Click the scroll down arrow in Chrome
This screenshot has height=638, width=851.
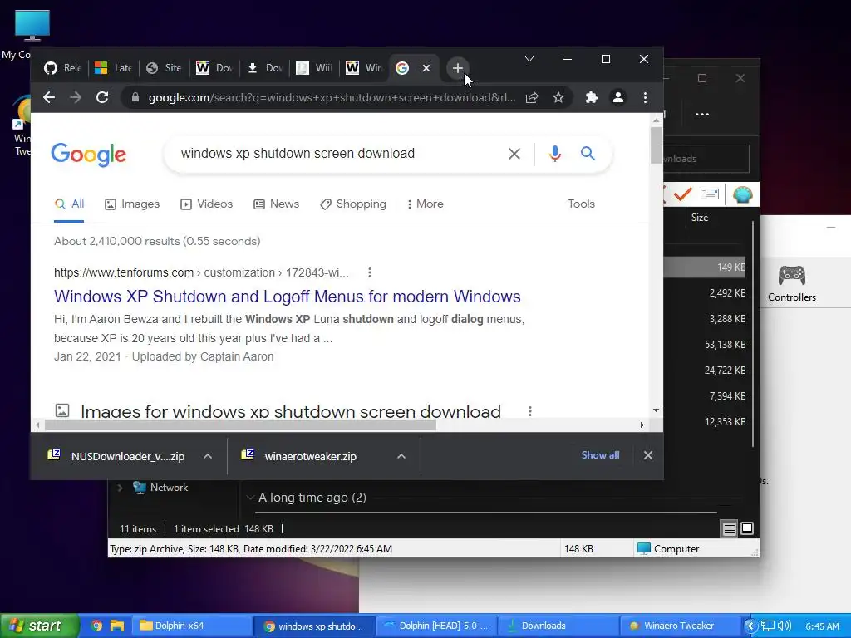(657, 410)
